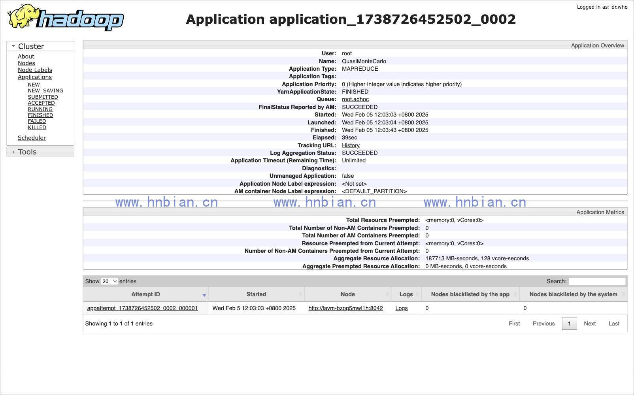
Task: Go to Previous page of entries
Action: [544, 324]
